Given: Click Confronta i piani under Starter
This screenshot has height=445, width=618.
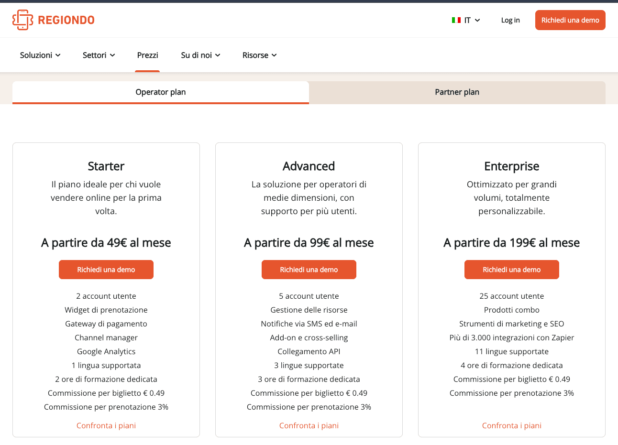Looking at the screenshot, I should [106, 425].
